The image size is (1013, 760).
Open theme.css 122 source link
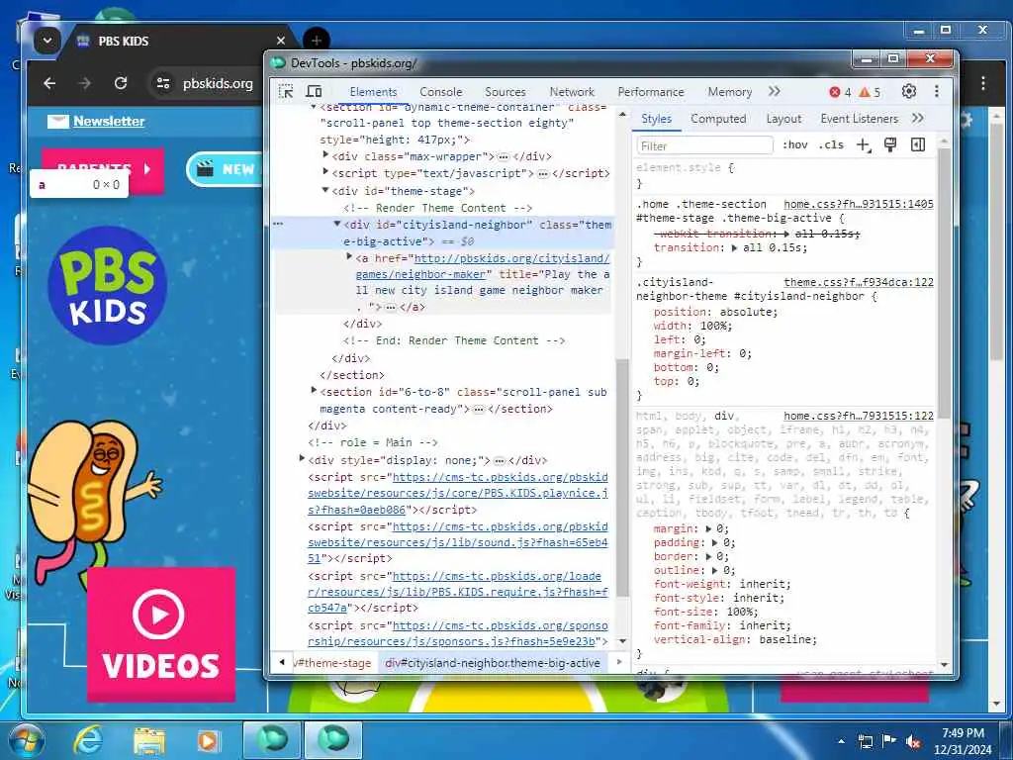click(859, 282)
